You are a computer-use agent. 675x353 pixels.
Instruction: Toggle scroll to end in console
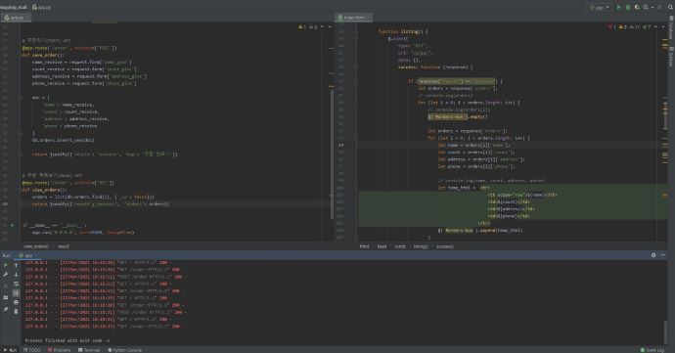[16, 293]
